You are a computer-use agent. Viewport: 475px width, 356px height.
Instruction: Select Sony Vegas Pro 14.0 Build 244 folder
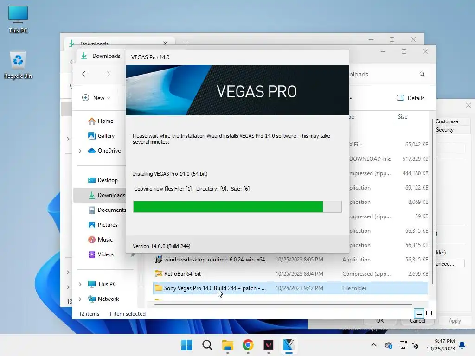(290, 288)
